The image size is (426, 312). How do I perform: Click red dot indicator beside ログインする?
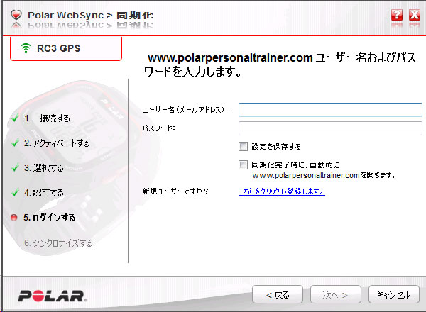click(14, 217)
